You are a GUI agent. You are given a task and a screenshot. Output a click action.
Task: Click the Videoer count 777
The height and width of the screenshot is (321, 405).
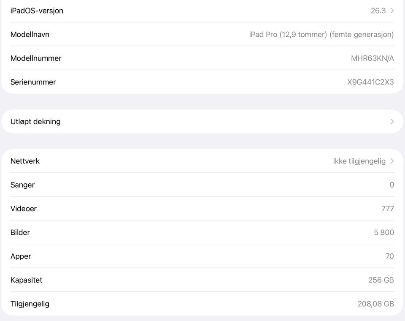click(x=387, y=209)
